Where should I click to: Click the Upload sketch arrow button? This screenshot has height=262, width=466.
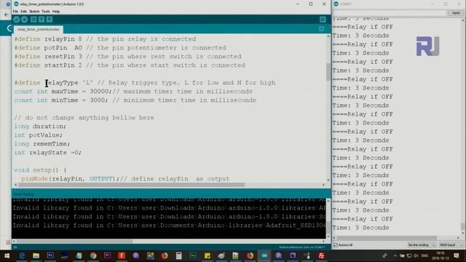(x=24, y=20)
